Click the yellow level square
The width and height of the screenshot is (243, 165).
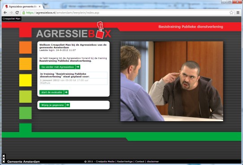tap(26, 80)
